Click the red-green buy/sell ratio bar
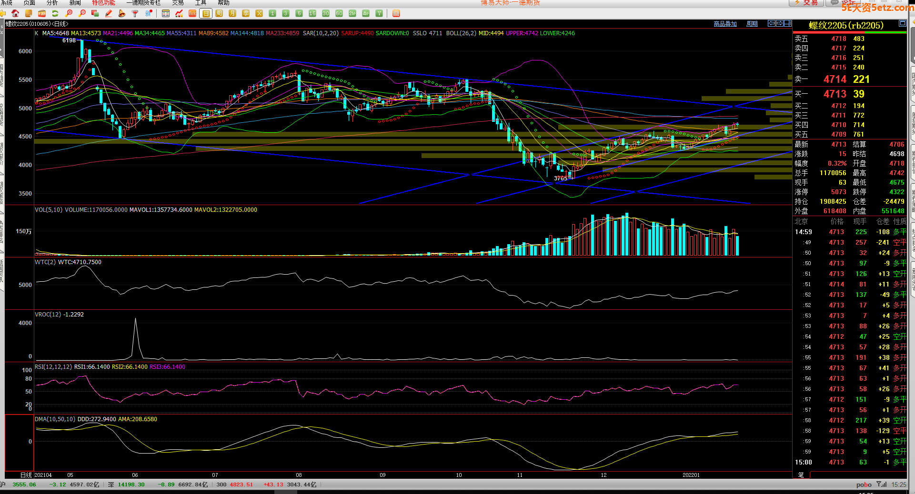Viewport: 915px width, 494px height. [x=849, y=32]
